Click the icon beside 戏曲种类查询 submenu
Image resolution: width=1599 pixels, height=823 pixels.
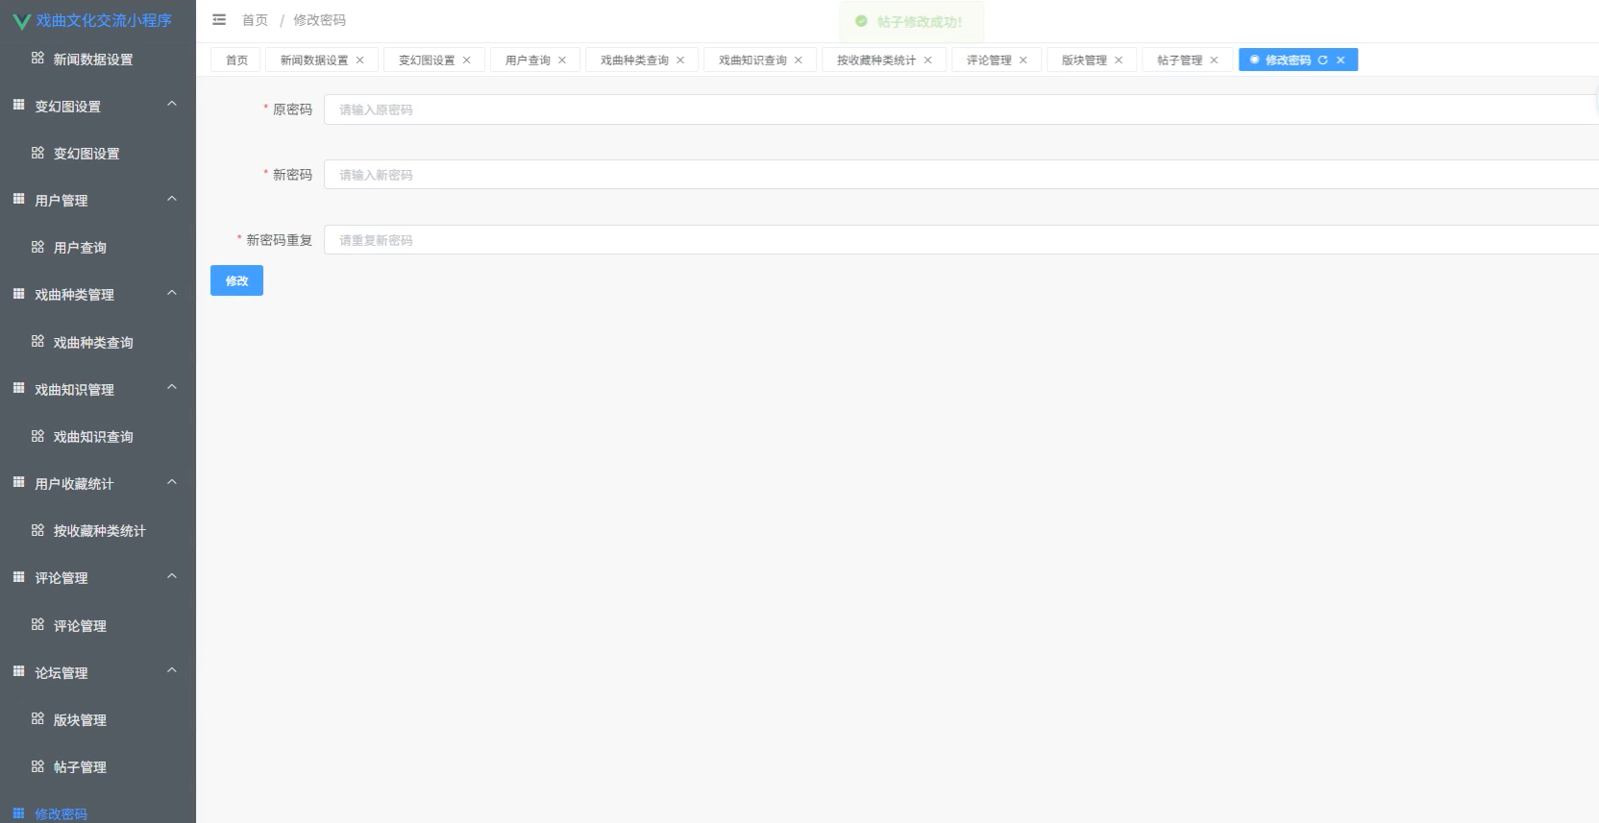[37, 341]
